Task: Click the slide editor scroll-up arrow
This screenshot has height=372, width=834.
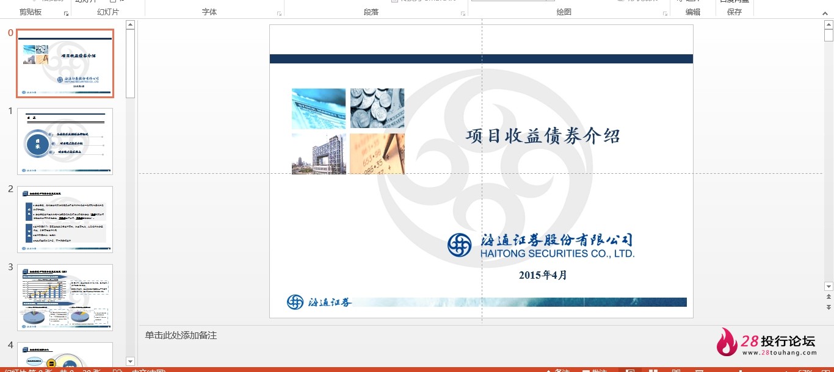Action: point(829,25)
